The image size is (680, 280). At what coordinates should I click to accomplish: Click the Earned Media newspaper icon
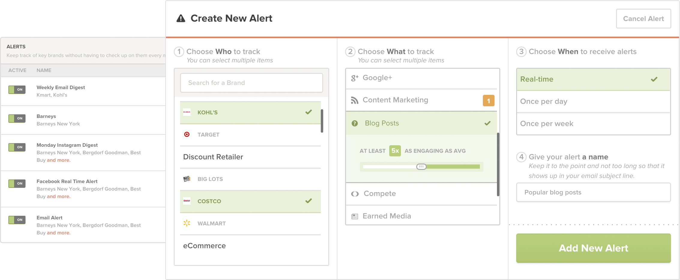pyautogui.click(x=355, y=216)
